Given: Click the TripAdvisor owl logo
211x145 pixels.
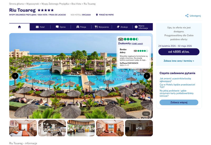Looking at the screenshot, I should 121,39.
